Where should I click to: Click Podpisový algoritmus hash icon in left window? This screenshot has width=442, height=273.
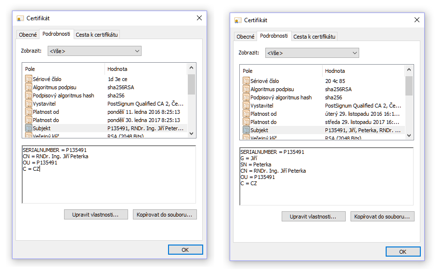(x=28, y=95)
